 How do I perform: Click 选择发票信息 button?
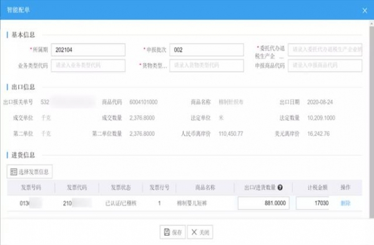tap(29, 171)
